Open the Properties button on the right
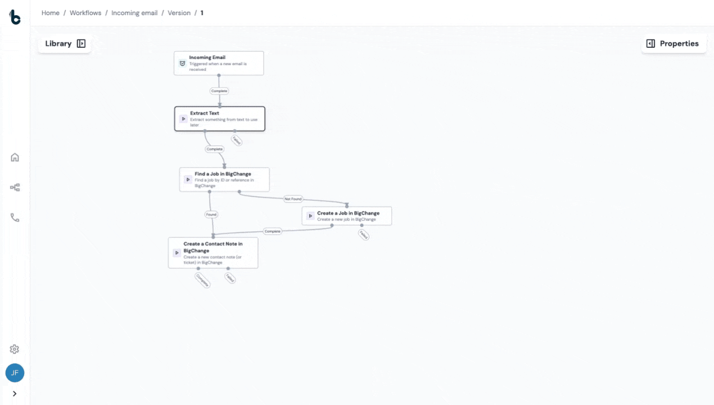 pyautogui.click(x=680, y=43)
